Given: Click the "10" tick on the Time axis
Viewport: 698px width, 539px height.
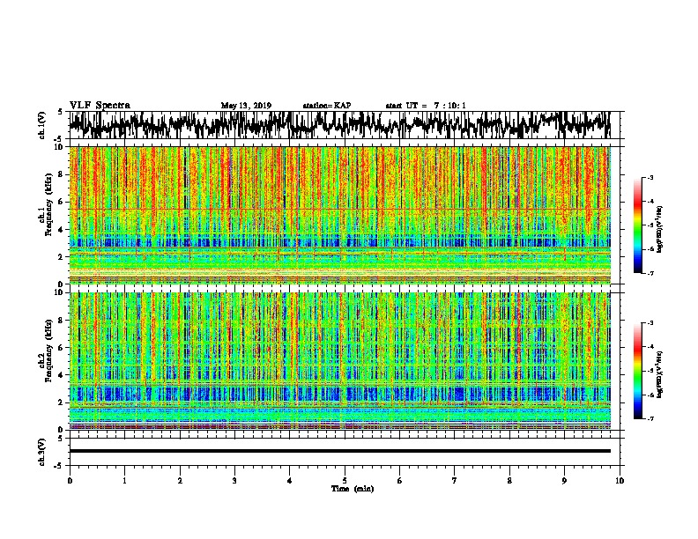Looking at the screenshot, I should point(620,481).
